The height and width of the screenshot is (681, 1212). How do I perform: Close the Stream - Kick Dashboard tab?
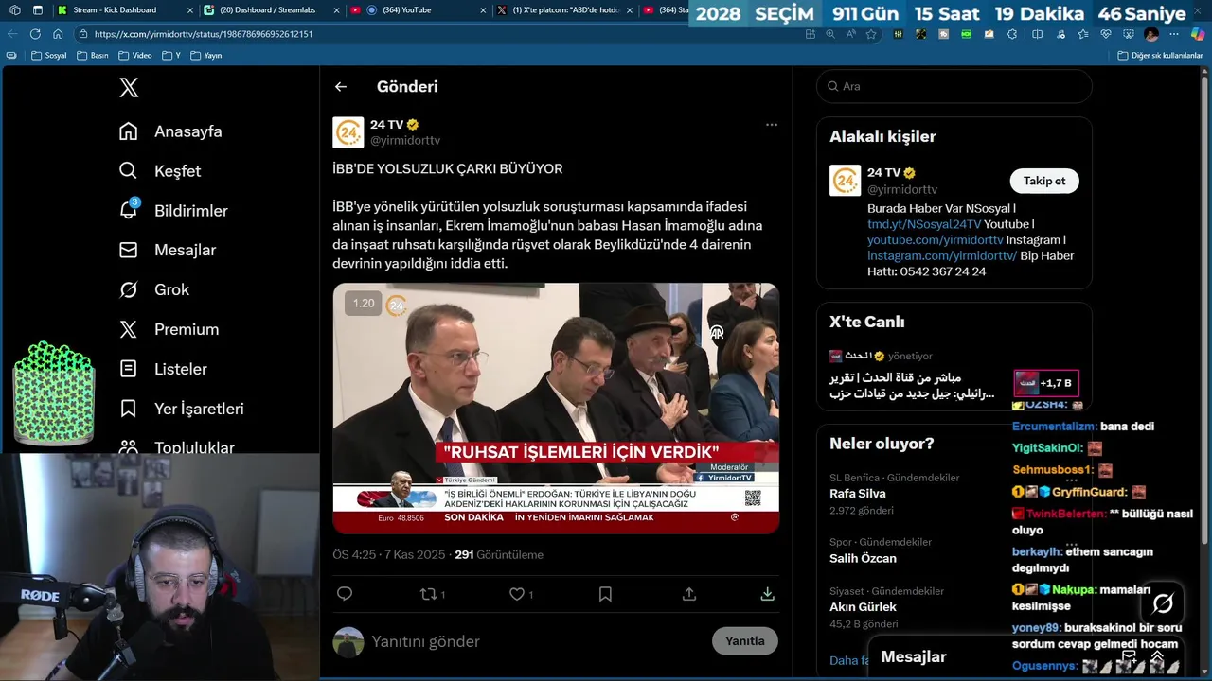[x=190, y=9]
